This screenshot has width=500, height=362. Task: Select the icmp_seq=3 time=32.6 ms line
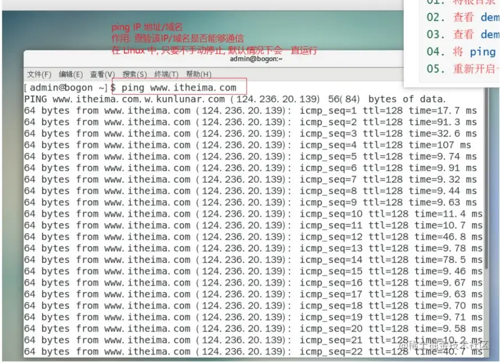(250, 134)
